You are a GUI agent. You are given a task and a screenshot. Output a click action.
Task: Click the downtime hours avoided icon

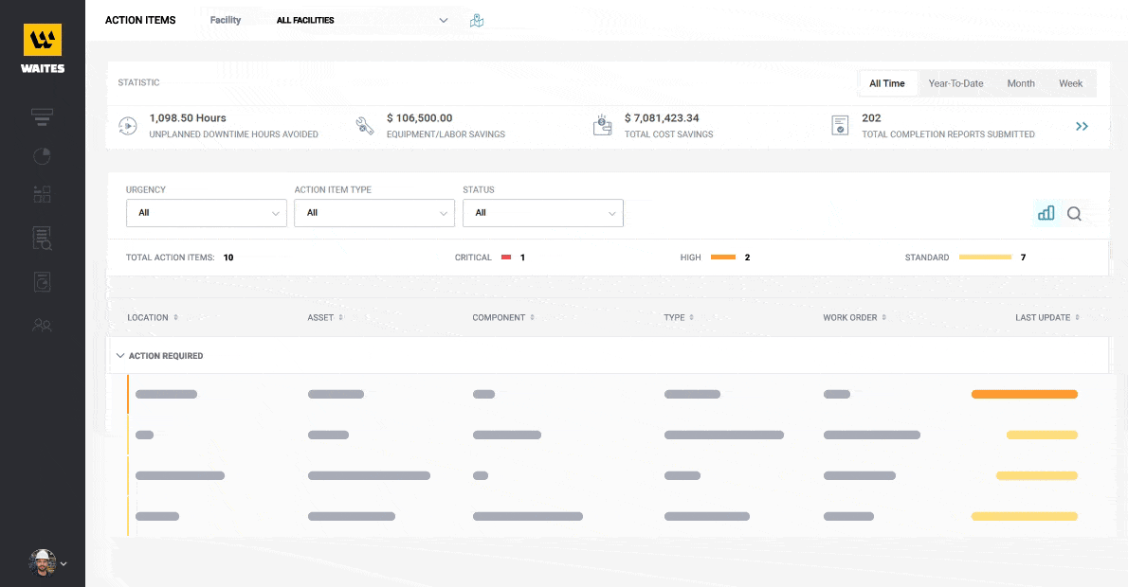[127, 126]
